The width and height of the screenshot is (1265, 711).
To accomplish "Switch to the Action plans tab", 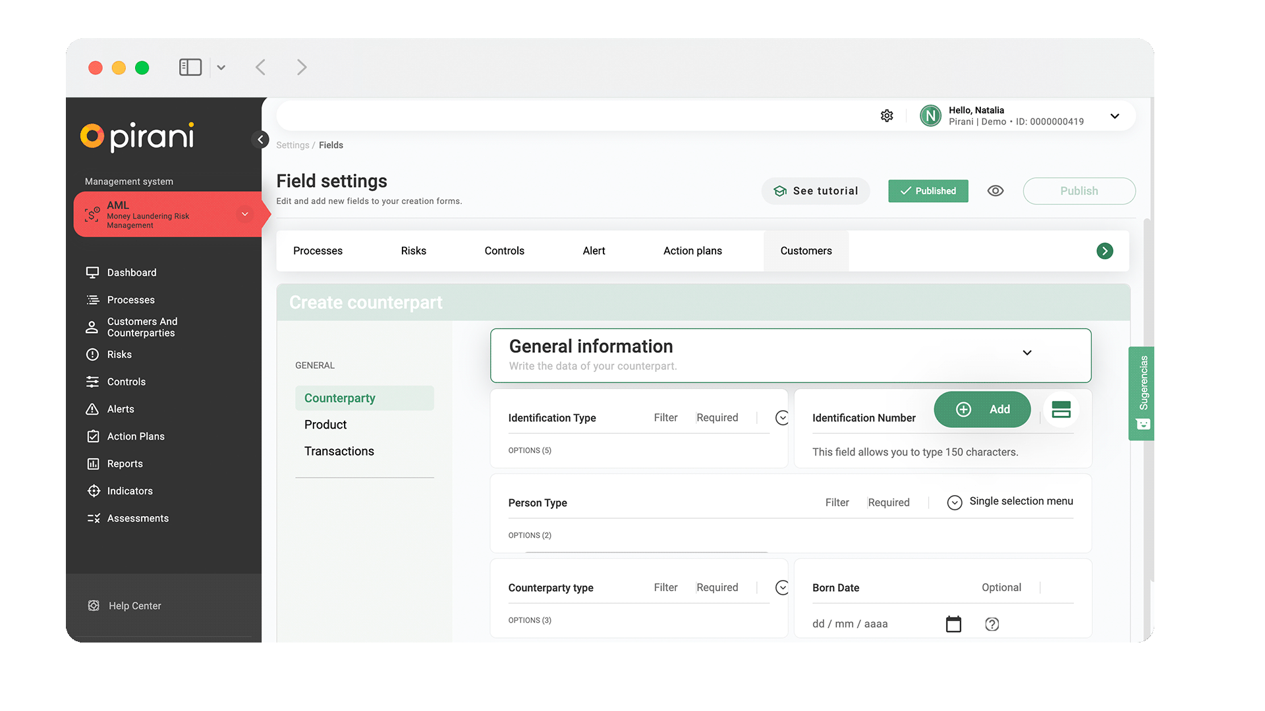I will (692, 251).
